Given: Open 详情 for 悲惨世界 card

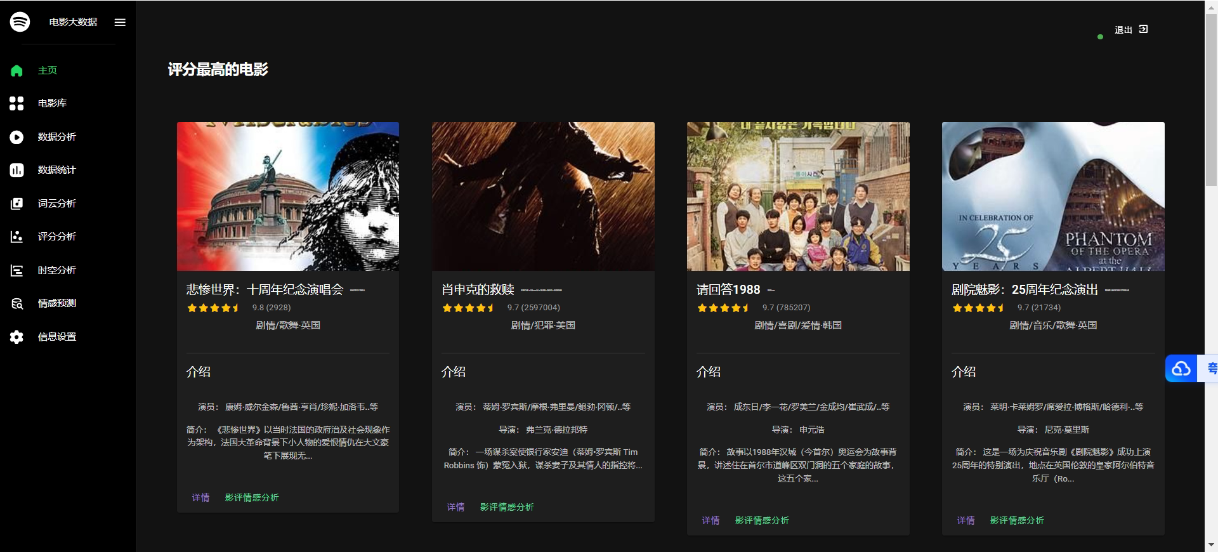Looking at the screenshot, I should point(200,497).
